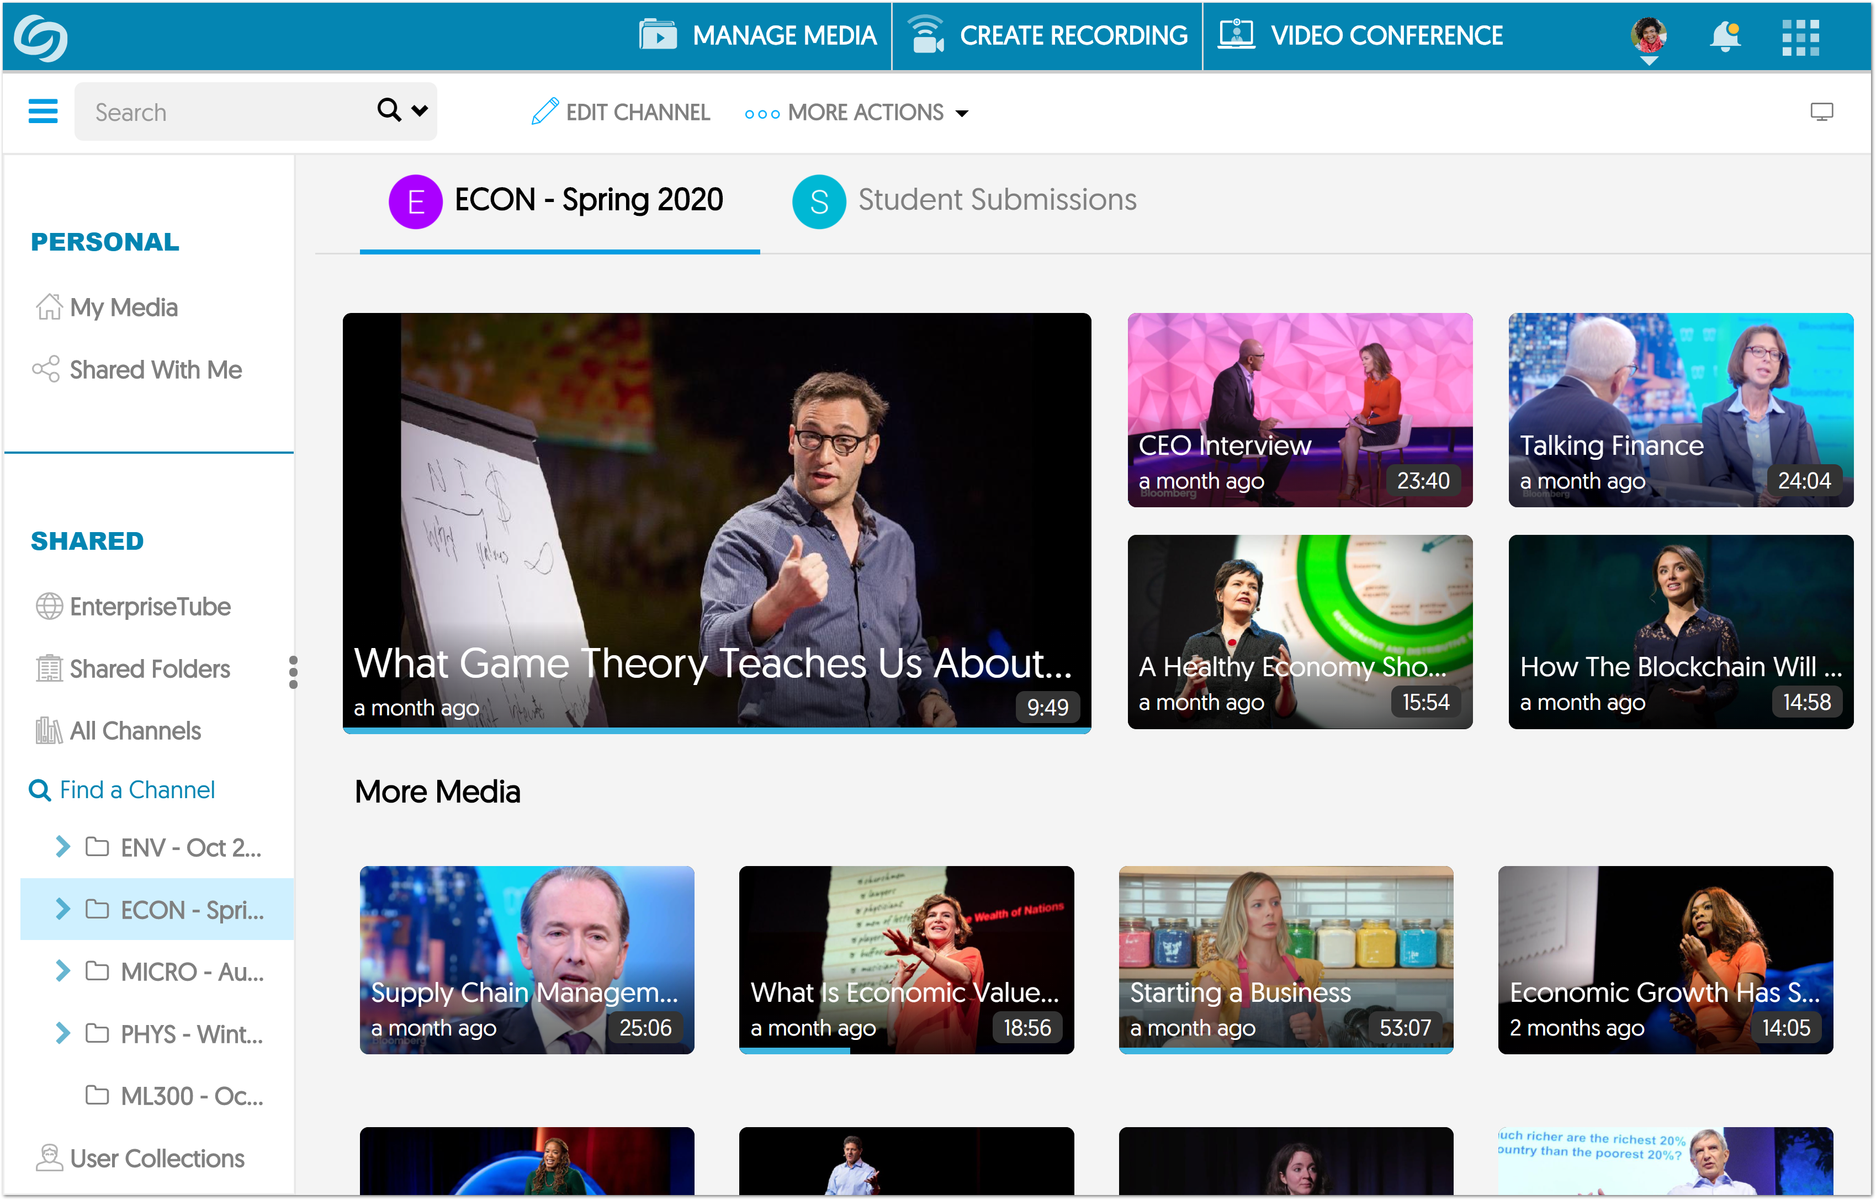Open the More Actions dropdown
1876x1200 pixels.
click(x=856, y=113)
